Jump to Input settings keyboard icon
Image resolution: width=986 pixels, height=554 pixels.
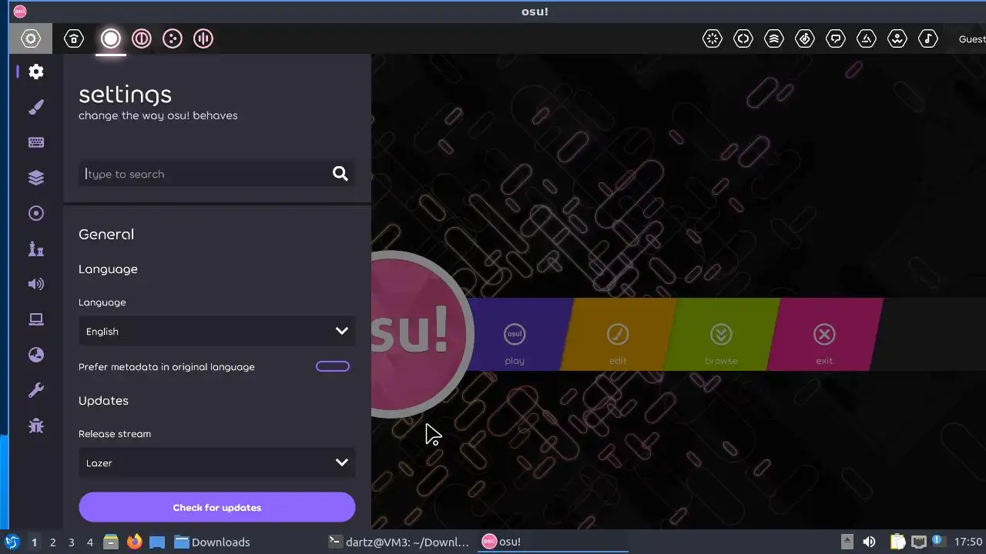(x=36, y=142)
